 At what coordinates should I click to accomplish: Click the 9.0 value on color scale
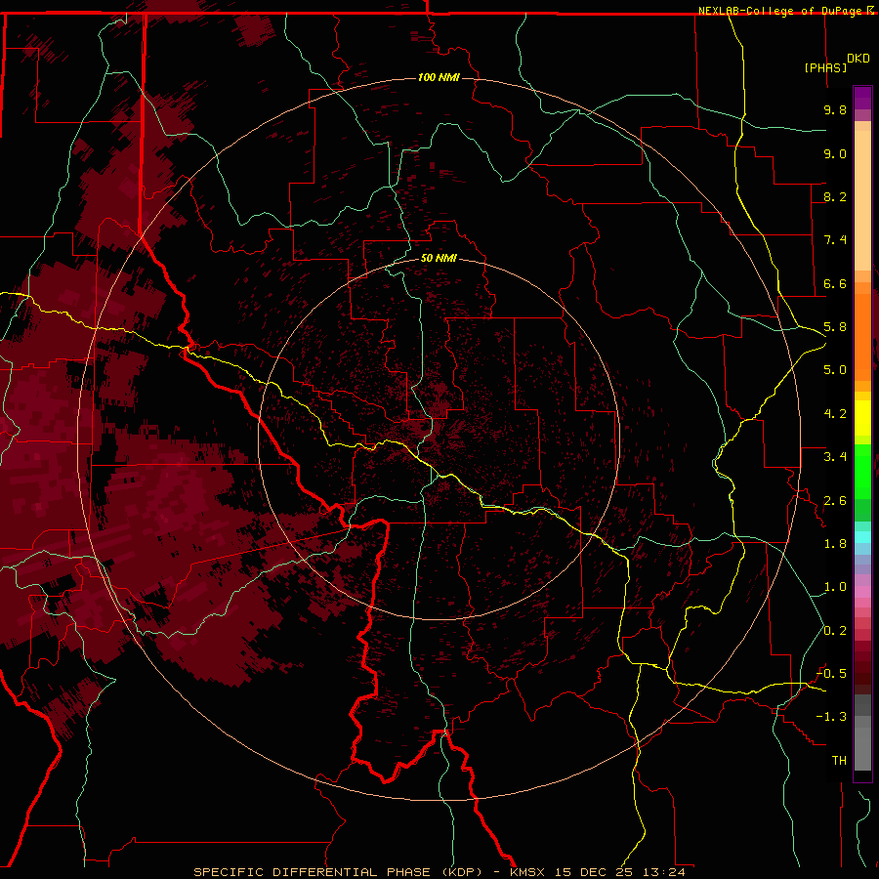[835, 153]
